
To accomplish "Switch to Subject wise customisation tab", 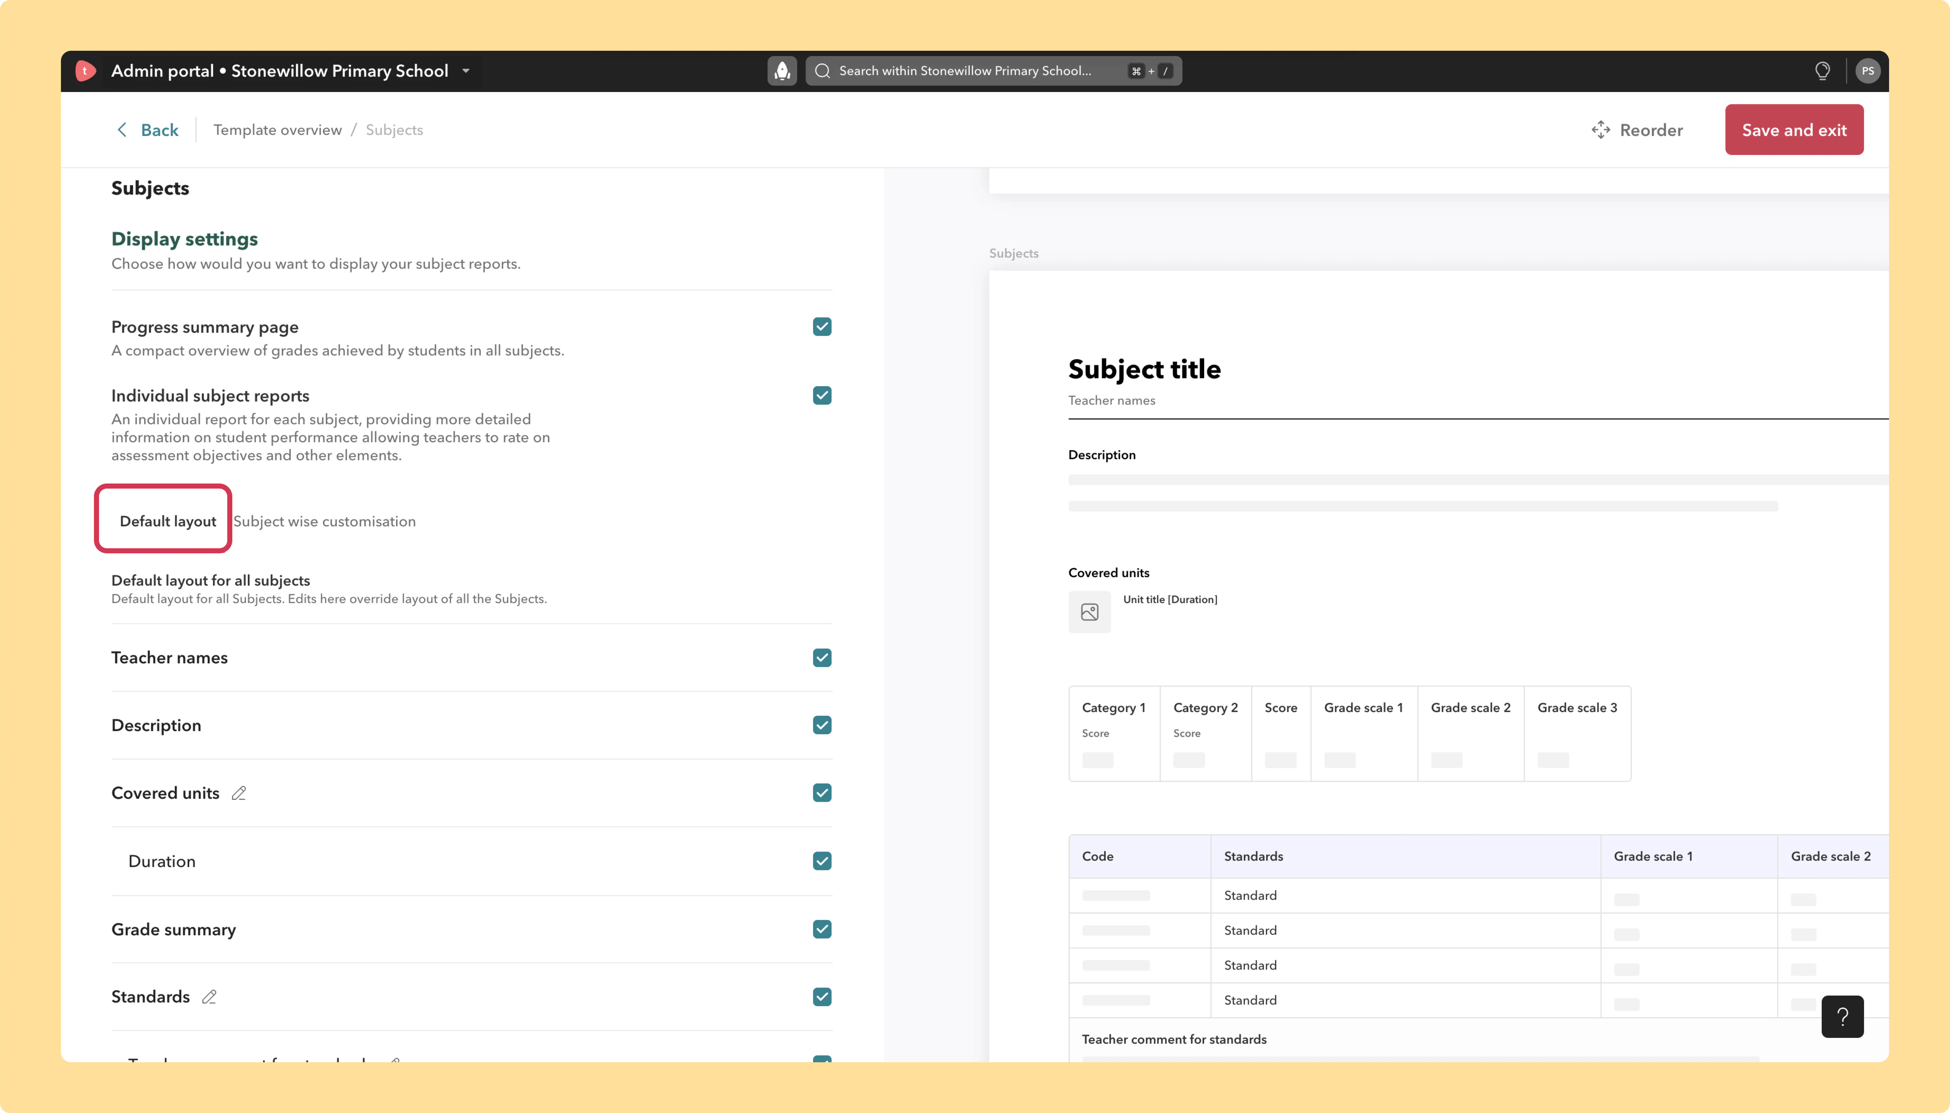I will (x=324, y=521).
